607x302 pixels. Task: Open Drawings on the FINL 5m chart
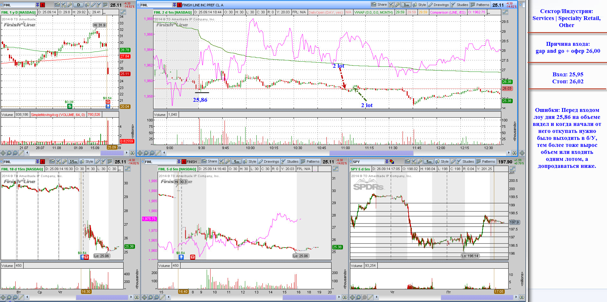point(269,161)
